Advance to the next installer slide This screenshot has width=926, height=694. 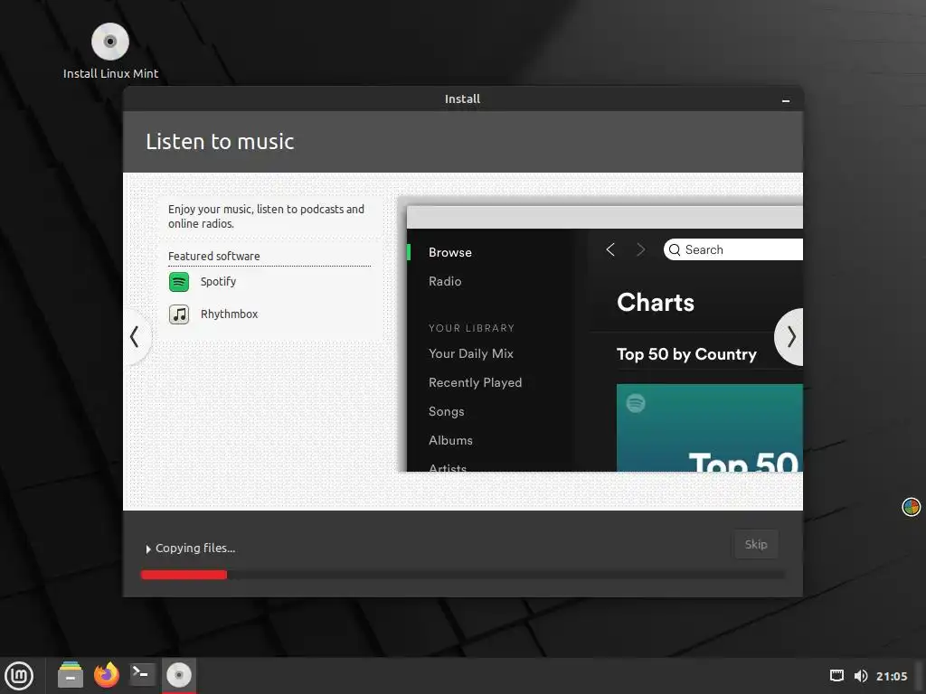tap(790, 337)
